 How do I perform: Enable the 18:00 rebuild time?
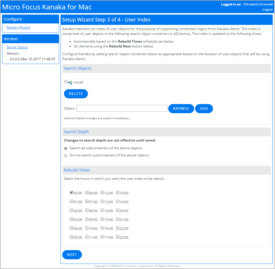117,192
